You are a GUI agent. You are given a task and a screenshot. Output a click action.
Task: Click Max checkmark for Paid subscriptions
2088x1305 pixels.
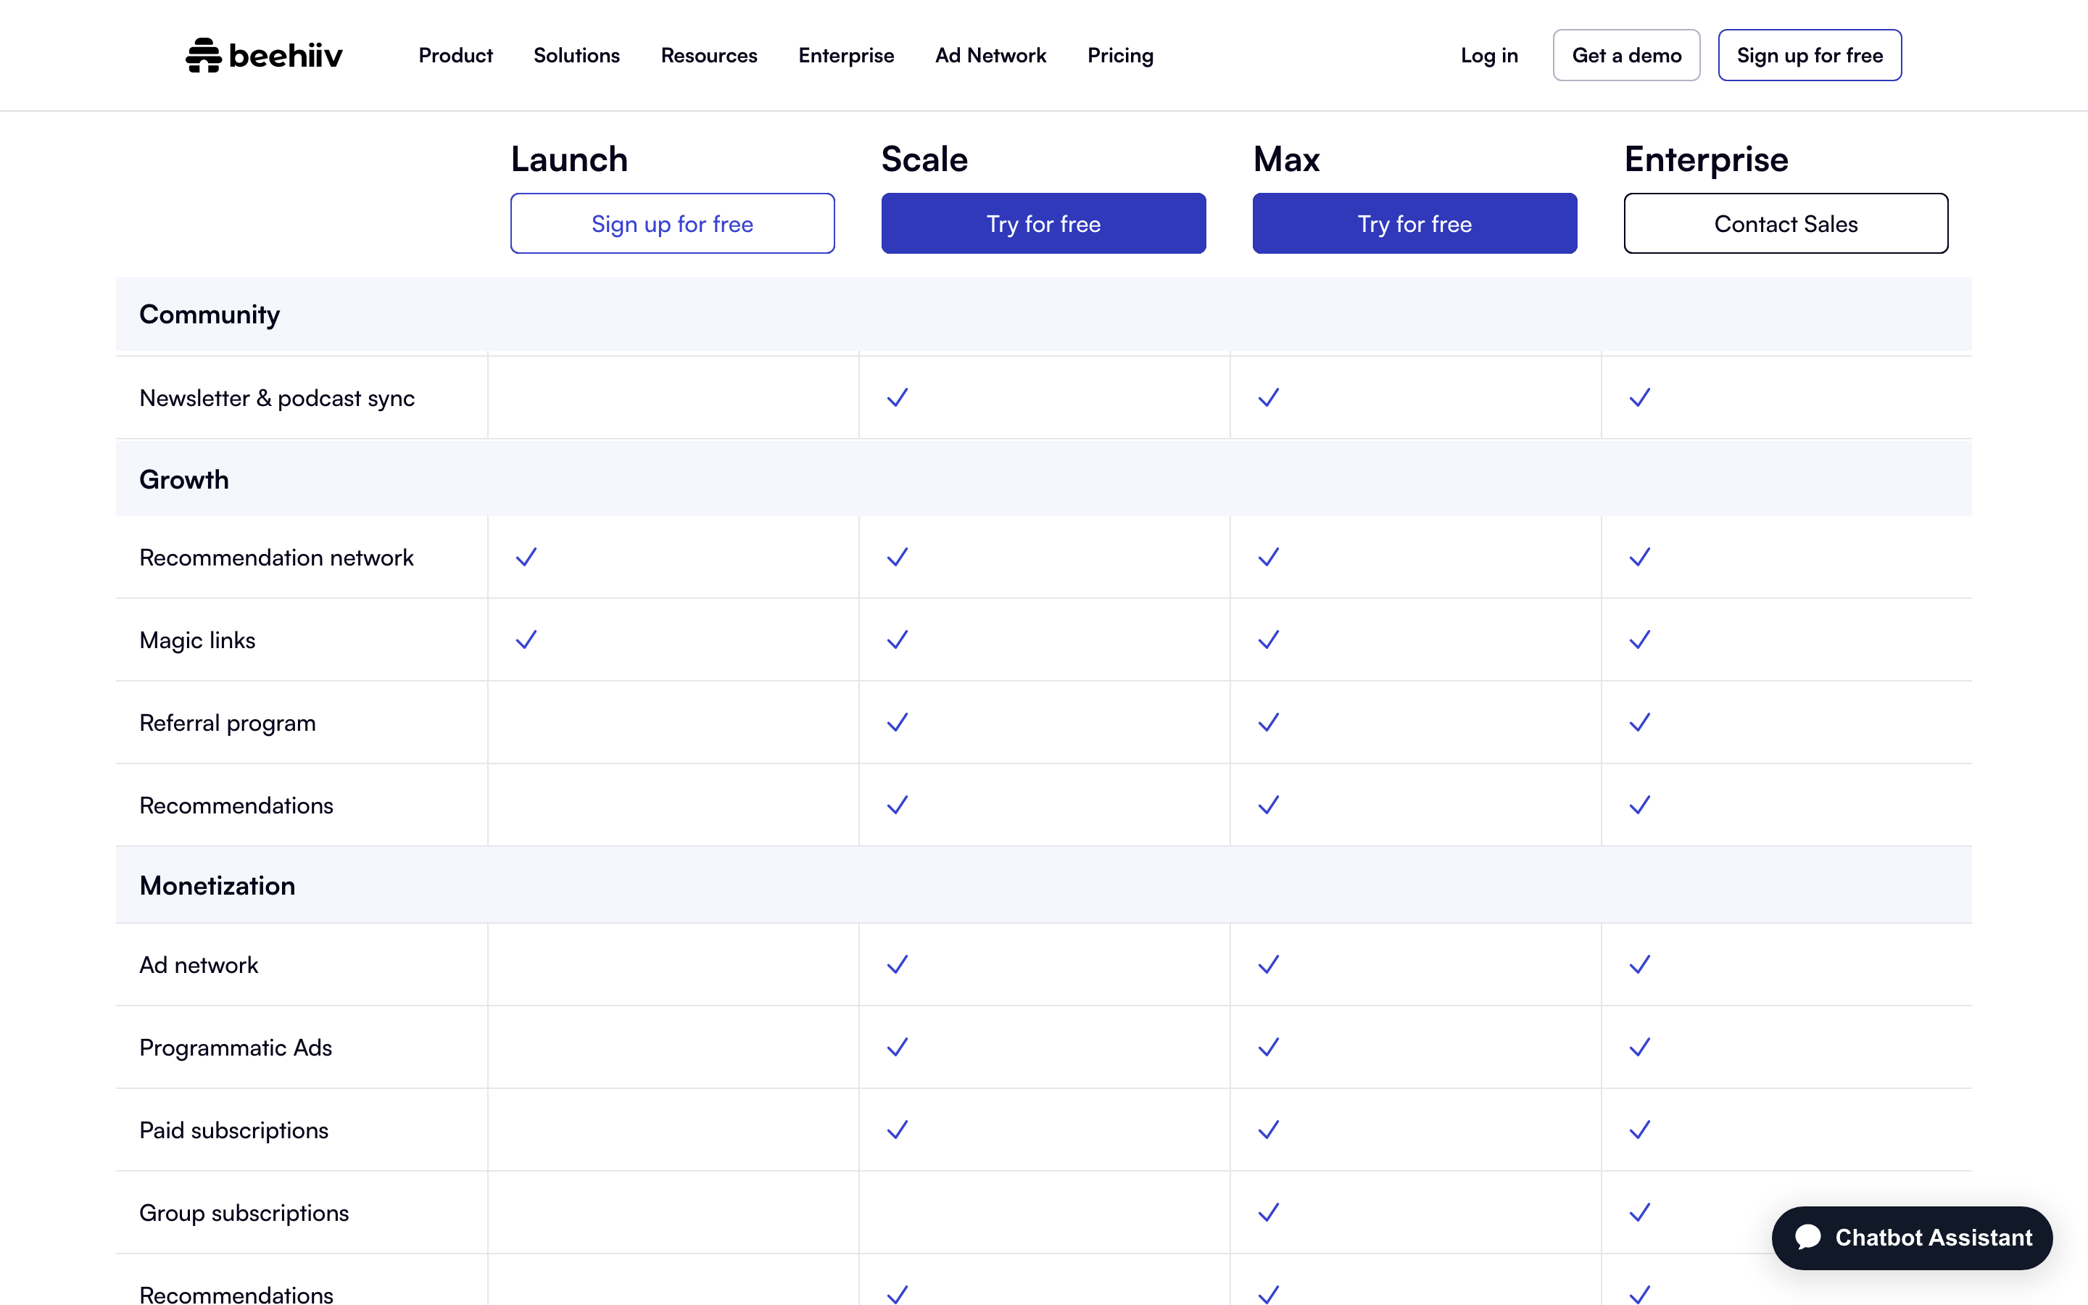pyautogui.click(x=1268, y=1130)
